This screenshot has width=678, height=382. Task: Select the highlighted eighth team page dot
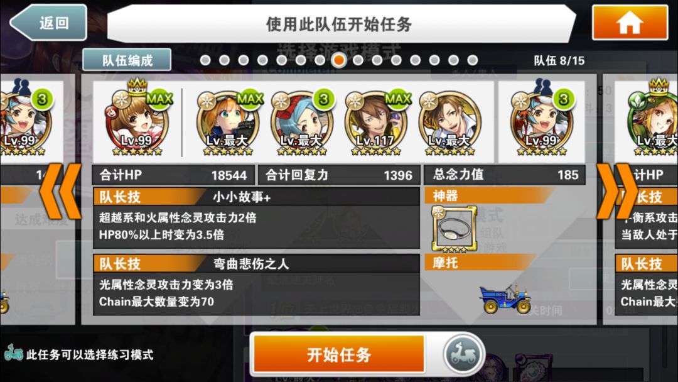(x=338, y=60)
